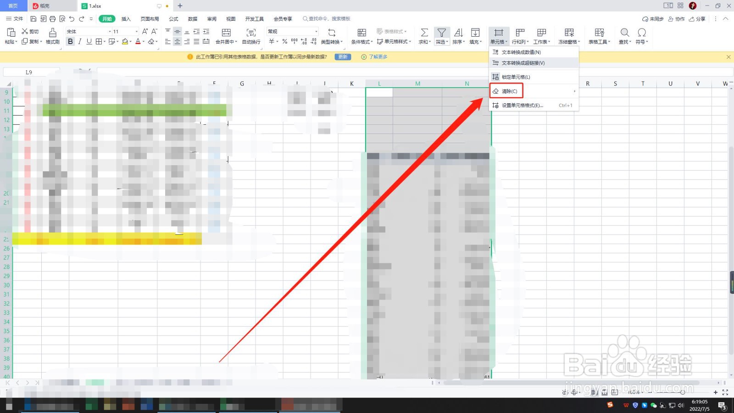Increase font size with A+ icon

tap(145, 31)
